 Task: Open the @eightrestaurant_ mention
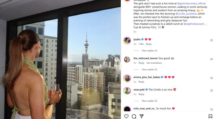pyautogui.click(x=194, y=24)
